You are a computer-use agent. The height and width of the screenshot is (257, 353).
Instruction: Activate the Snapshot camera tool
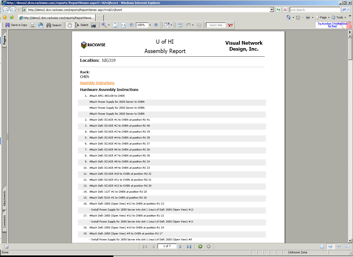point(93,25)
